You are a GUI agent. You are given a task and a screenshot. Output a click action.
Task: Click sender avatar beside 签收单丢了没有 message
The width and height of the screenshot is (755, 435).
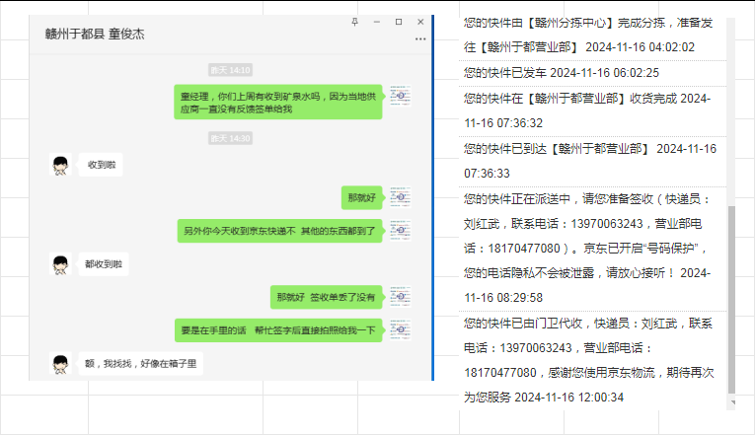(400, 297)
